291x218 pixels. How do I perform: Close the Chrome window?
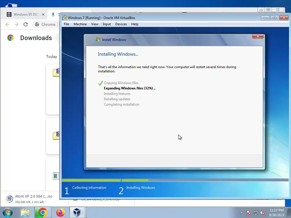278,10
